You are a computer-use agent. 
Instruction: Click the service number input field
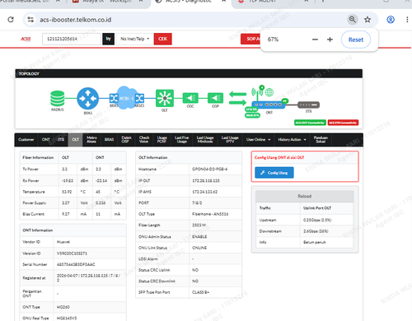click(72, 39)
